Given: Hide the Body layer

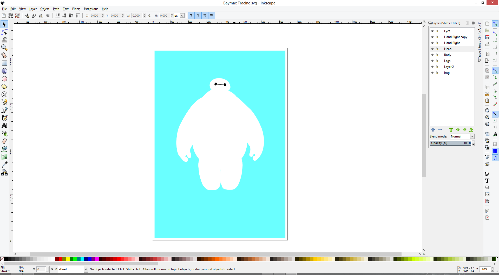Looking at the screenshot, I should tap(432, 55).
